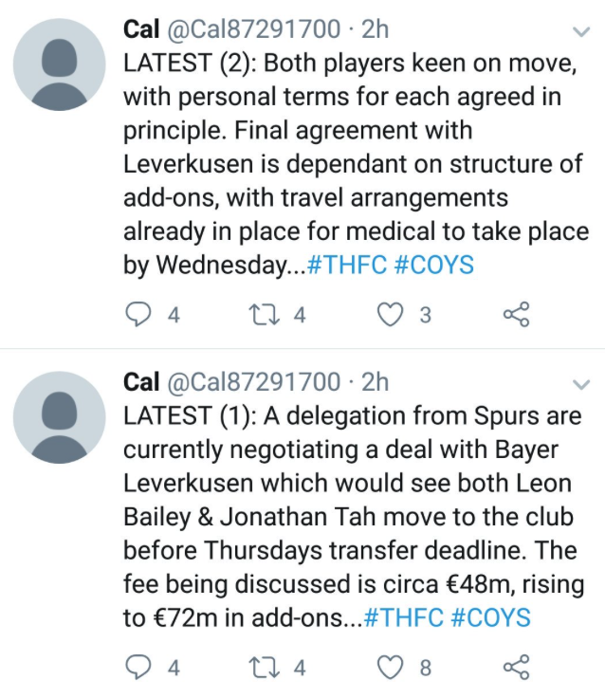Open #COYS hashtag in the top tweet
Screen dimensions: 605x698
(x=434, y=265)
